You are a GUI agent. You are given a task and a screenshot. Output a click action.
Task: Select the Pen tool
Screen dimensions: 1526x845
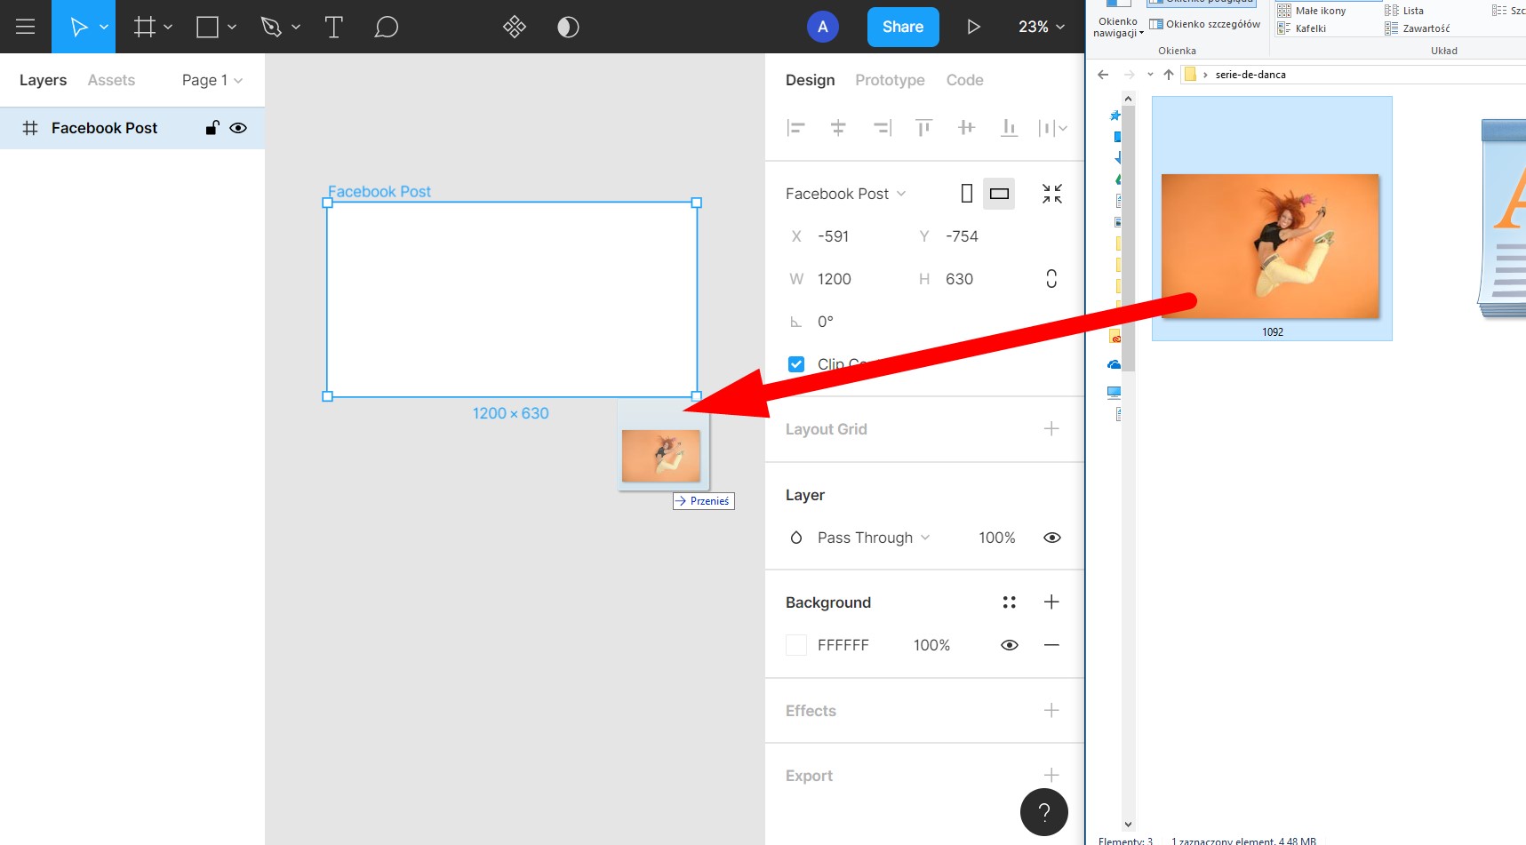271,27
